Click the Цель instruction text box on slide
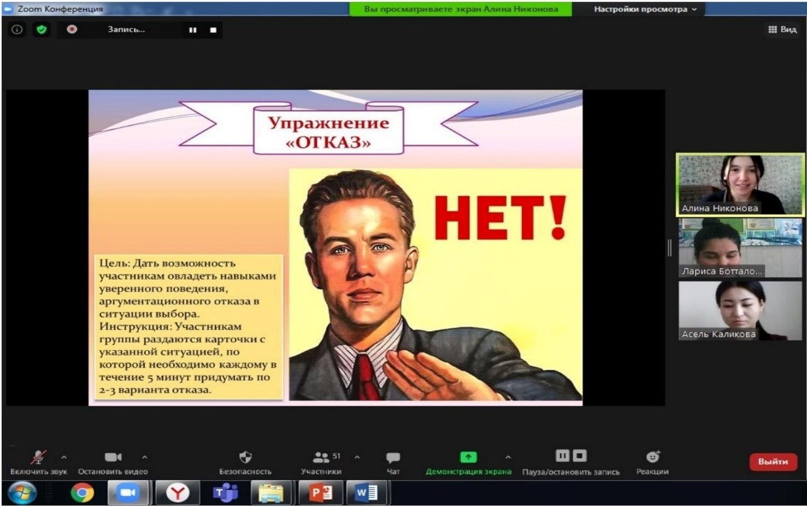 [x=189, y=327]
